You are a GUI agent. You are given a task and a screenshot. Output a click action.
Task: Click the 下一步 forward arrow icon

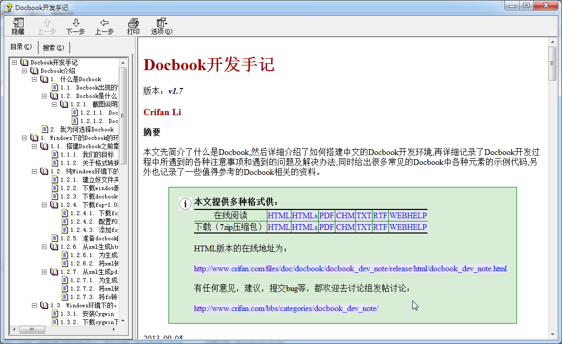click(x=76, y=23)
